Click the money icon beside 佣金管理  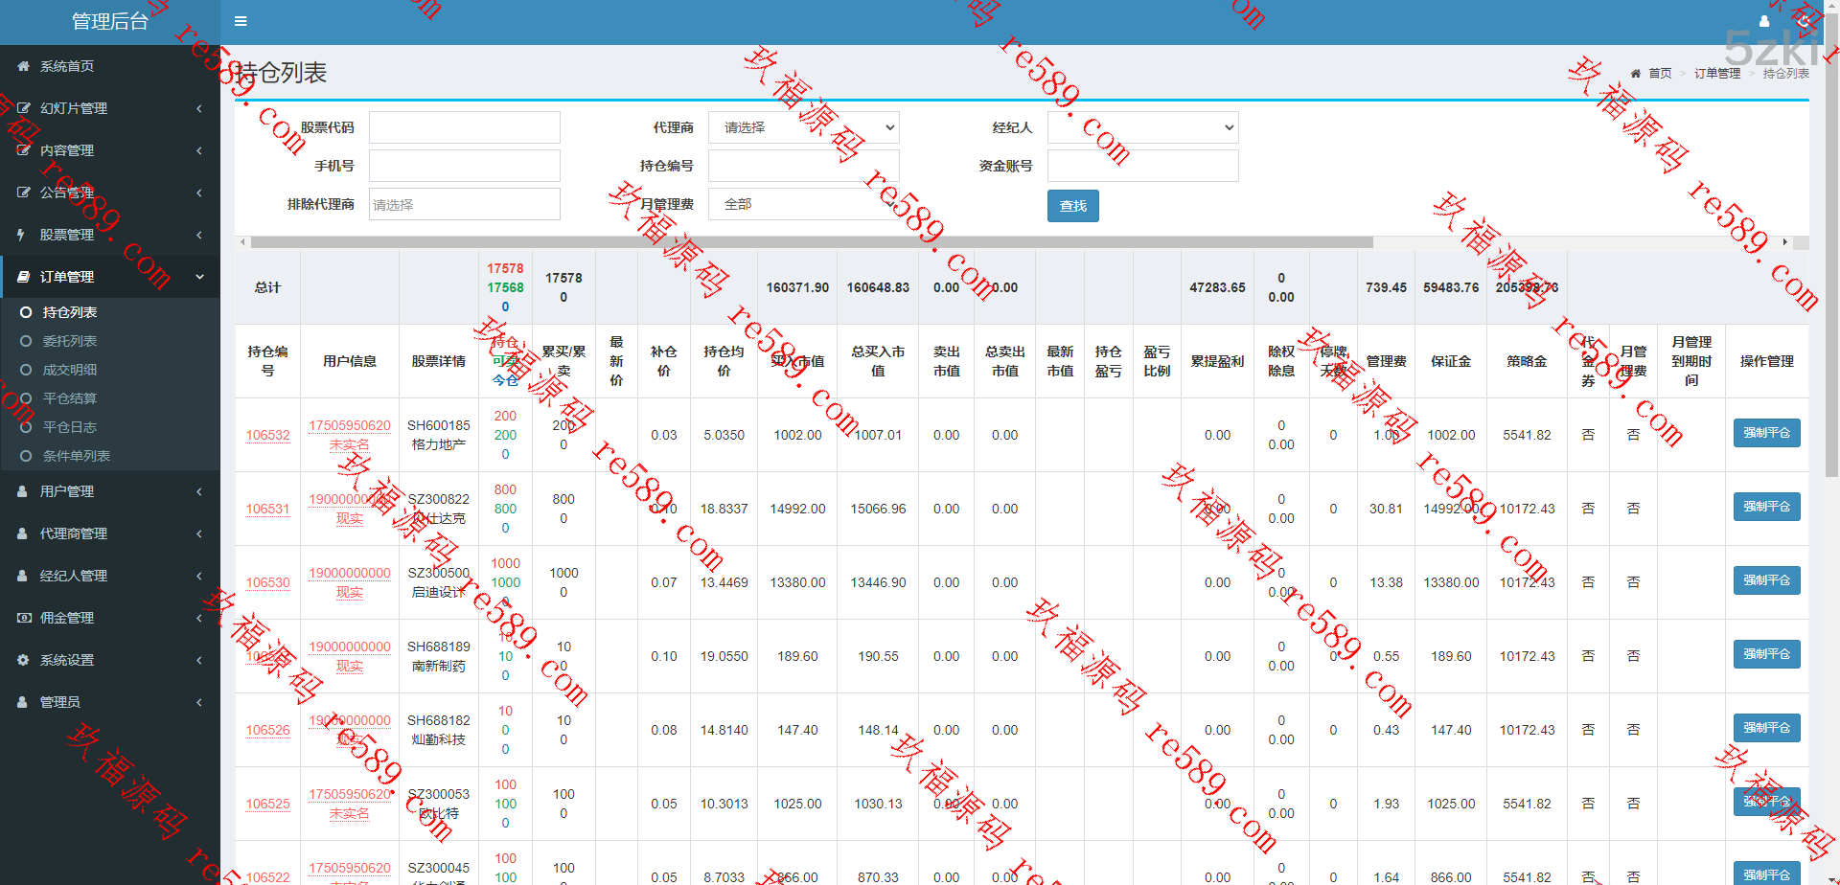23,618
